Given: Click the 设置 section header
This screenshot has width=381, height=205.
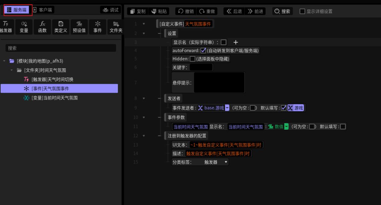Looking at the screenshot, I should [171, 33].
